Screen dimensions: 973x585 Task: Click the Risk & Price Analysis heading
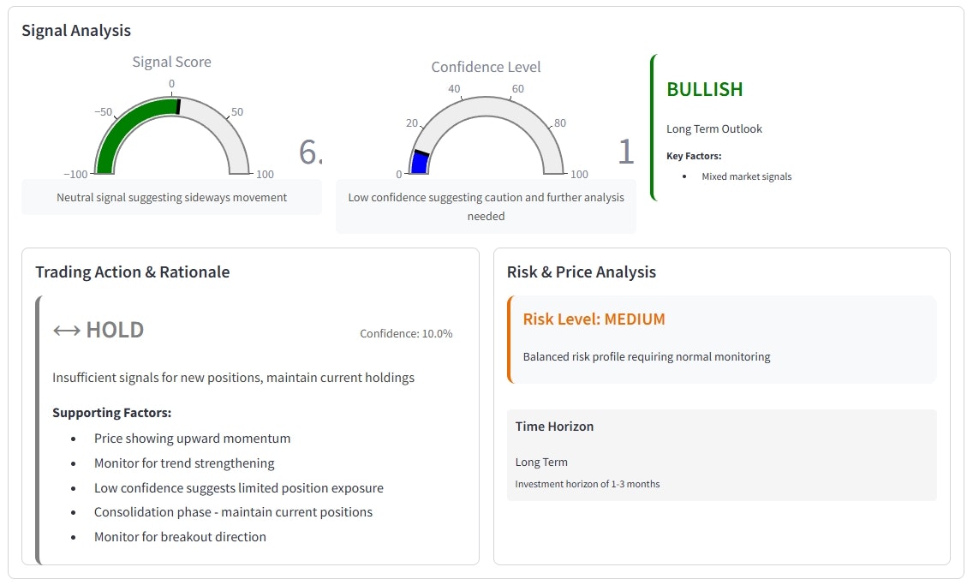click(x=582, y=272)
